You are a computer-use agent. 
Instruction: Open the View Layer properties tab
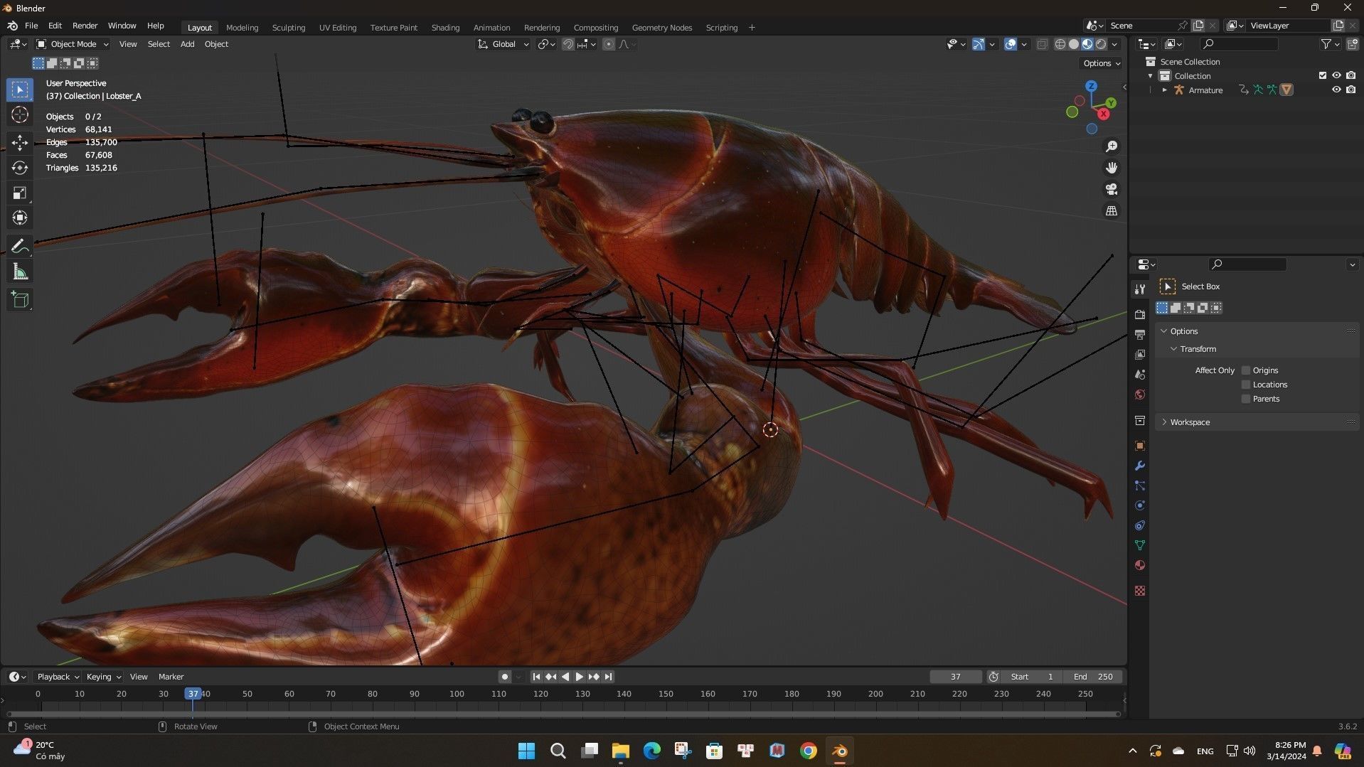click(x=1140, y=354)
